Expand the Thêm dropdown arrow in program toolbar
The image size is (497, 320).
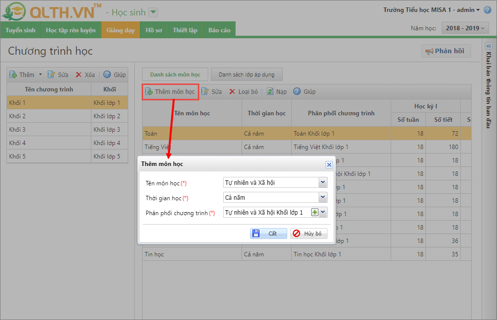pyautogui.click(x=41, y=75)
